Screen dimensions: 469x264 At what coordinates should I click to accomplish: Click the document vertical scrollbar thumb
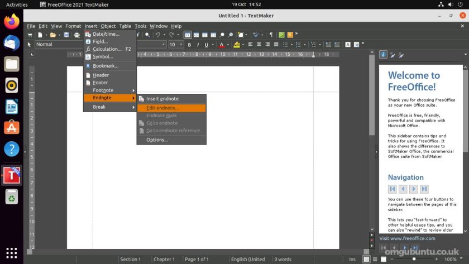(x=372, y=95)
